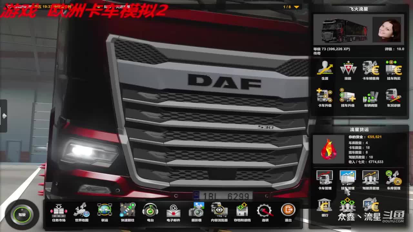Viewport: 413px width, 232px height.
Task: Click the 车库数量：4 line
Action: (x=358, y=143)
